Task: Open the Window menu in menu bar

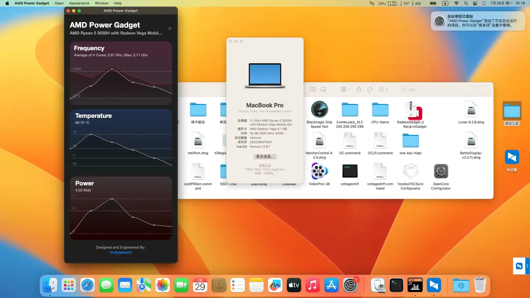Action: pos(101,3)
